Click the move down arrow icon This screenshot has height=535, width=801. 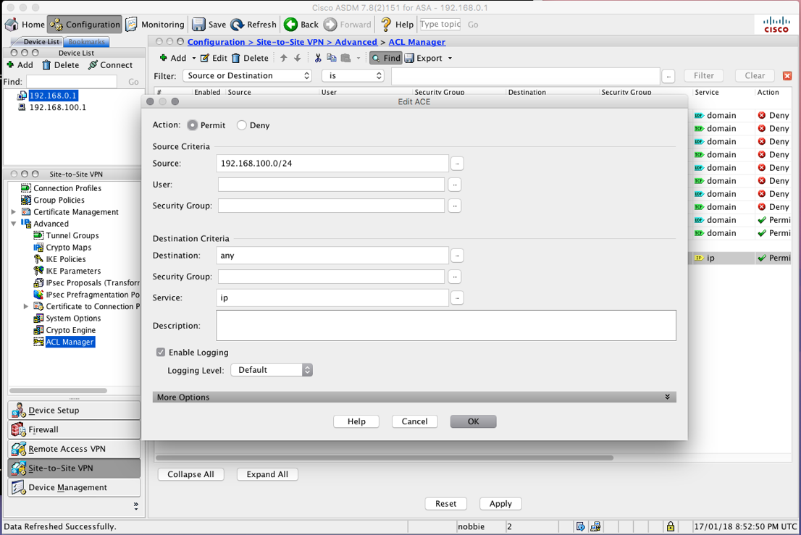[x=298, y=58]
